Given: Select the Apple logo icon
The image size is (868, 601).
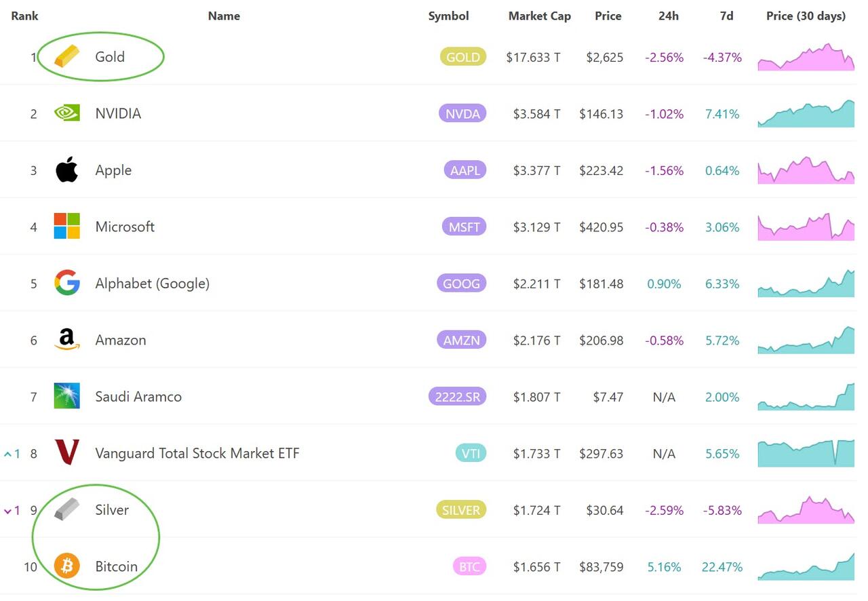Looking at the screenshot, I should tap(66, 170).
